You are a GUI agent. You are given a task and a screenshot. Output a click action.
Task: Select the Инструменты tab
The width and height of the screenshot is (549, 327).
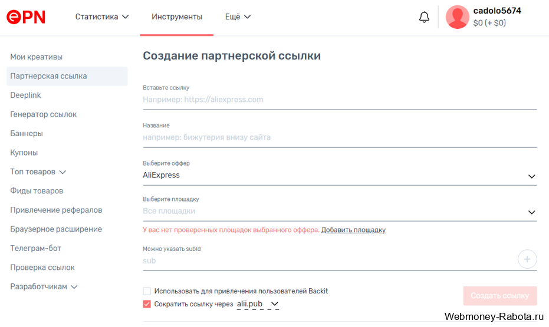coord(176,16)
